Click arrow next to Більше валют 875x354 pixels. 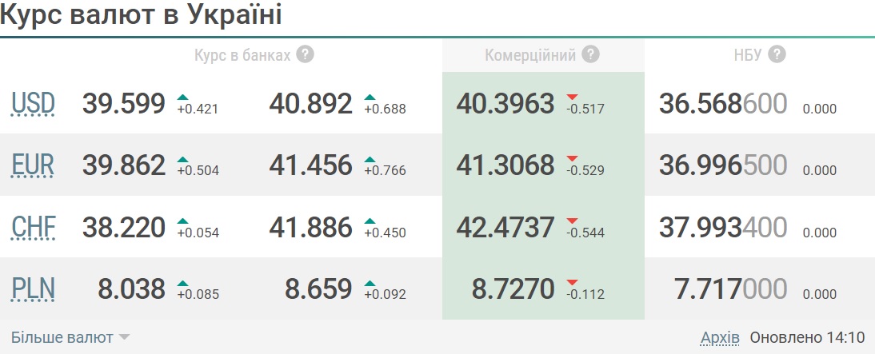(x=124, y=337)
